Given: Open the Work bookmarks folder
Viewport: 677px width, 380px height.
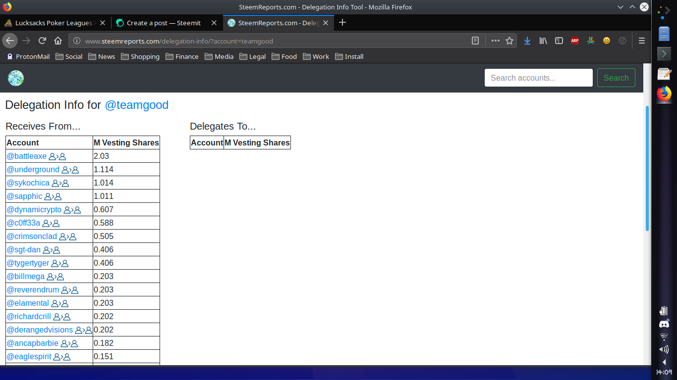Looking at the screenshot, I should (316, 56).
